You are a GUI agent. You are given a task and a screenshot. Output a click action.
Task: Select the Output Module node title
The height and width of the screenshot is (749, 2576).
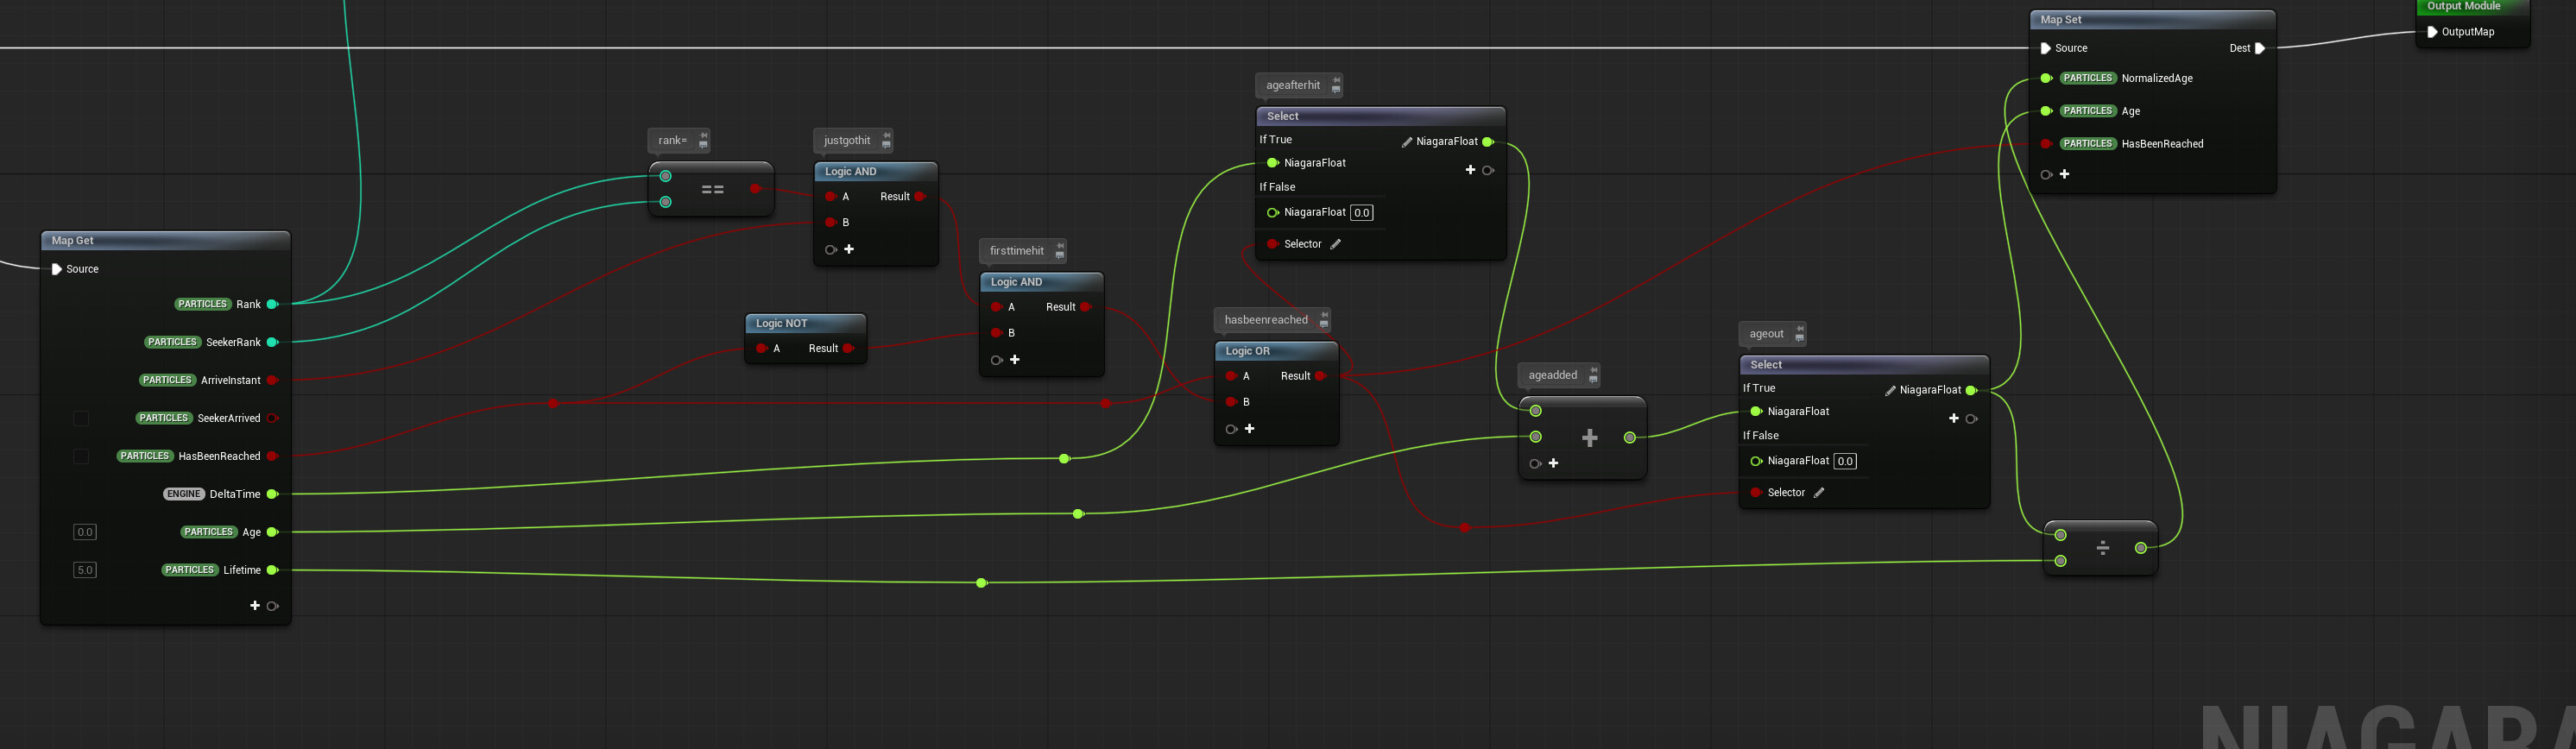tap(2463, 6)
